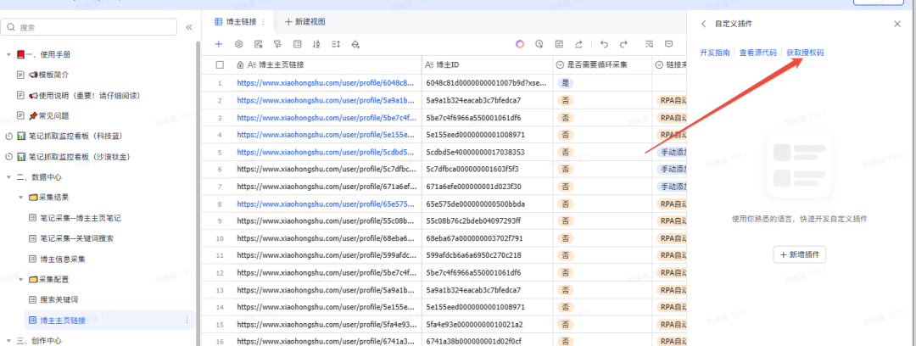Open the fill color tool
The width and height of the screenshot is (916, 346).
coord(355,44)
